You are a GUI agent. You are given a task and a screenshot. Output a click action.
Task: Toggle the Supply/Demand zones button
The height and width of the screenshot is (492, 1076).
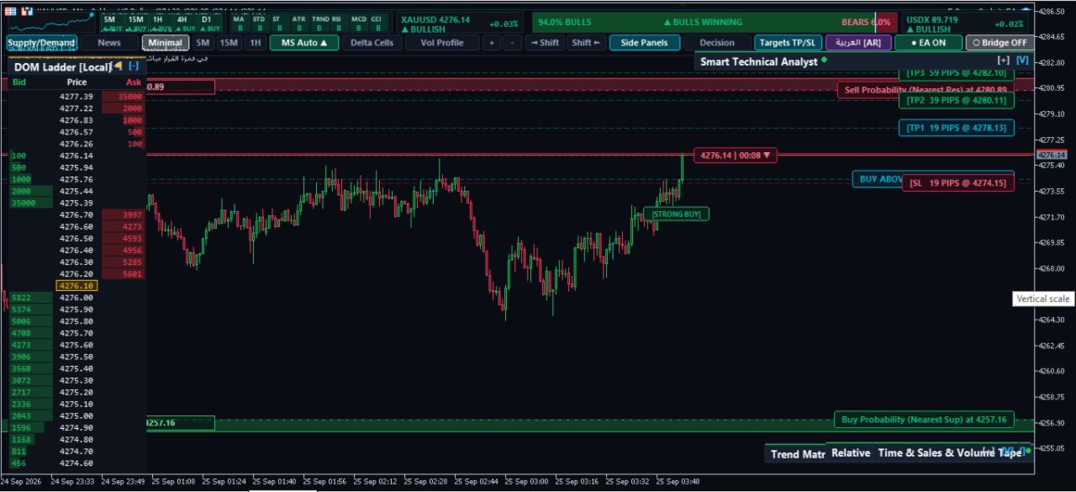coord(42,43)
